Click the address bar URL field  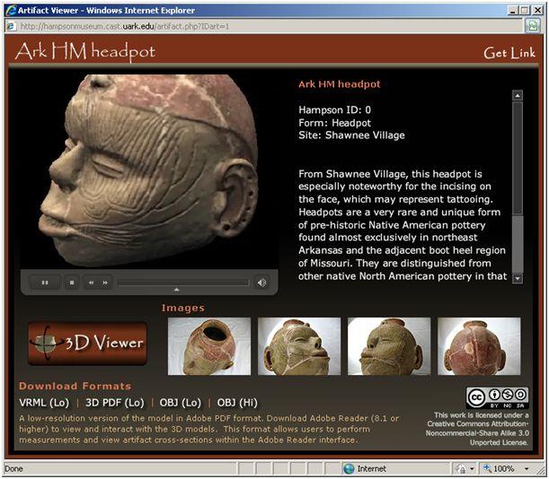264,26
